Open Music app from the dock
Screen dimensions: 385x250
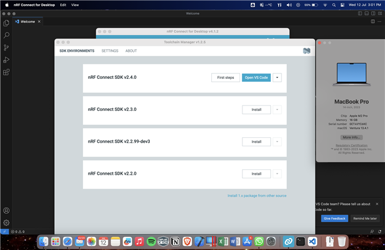[139, 242]
